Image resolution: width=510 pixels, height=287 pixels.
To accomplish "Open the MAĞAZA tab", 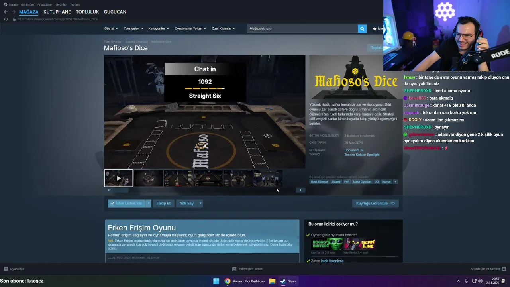I will (29, 12).
